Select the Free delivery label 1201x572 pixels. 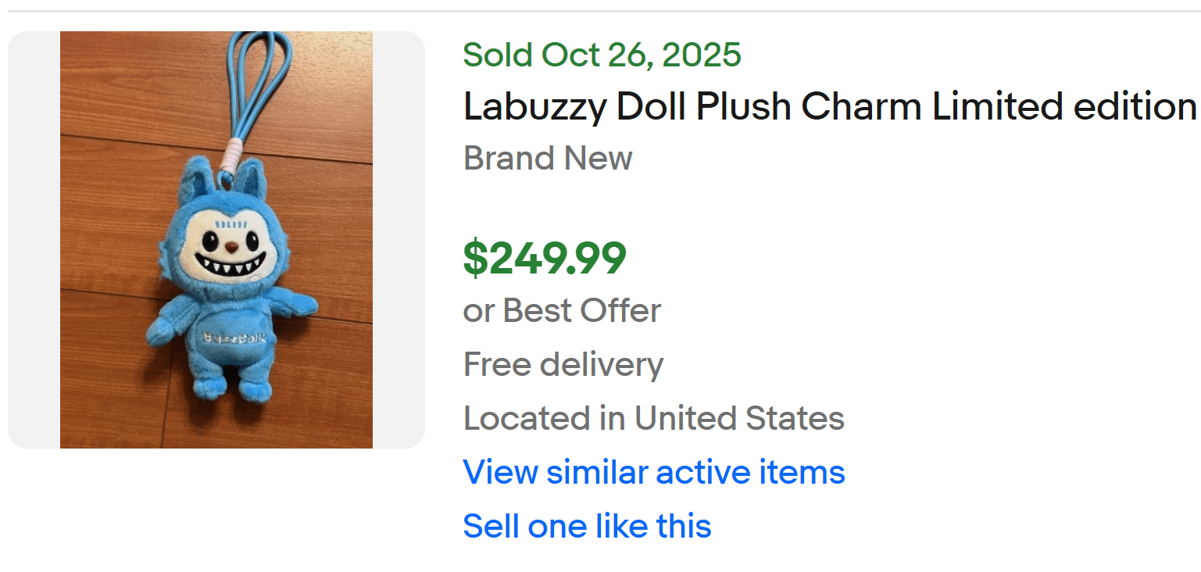[x=563, y=364]
